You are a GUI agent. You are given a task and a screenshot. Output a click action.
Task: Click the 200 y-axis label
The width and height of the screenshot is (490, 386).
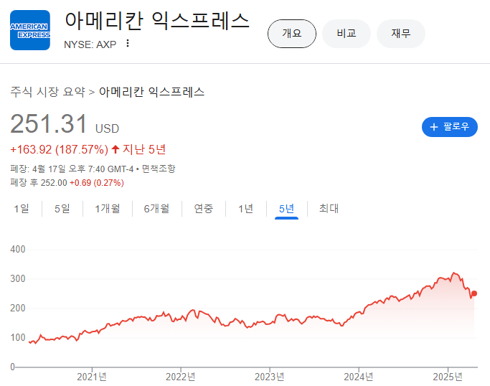click(18, 309)
